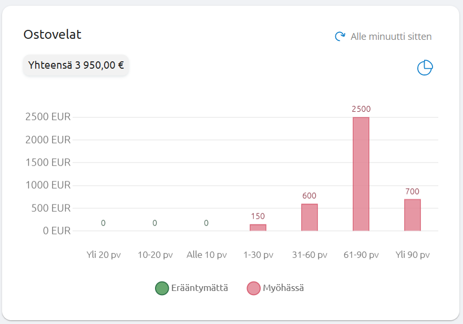Viewport: 463px width, 324px height.
Task: Toggle the Erääntymättä legend label
Action: 200,288
